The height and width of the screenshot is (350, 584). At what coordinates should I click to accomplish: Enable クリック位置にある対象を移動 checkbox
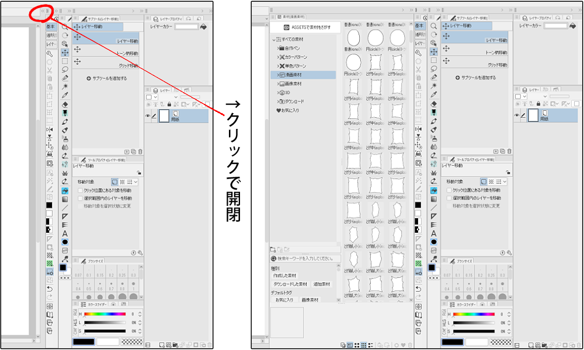[x=80, y=190]
